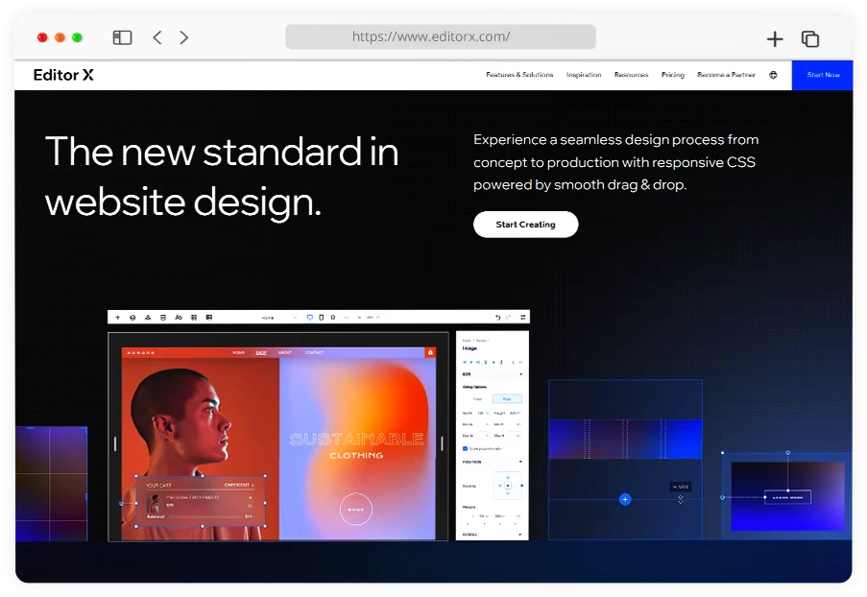Open the pages icon in editor toolbar
The image size is (867, 597).
point(163,318)
